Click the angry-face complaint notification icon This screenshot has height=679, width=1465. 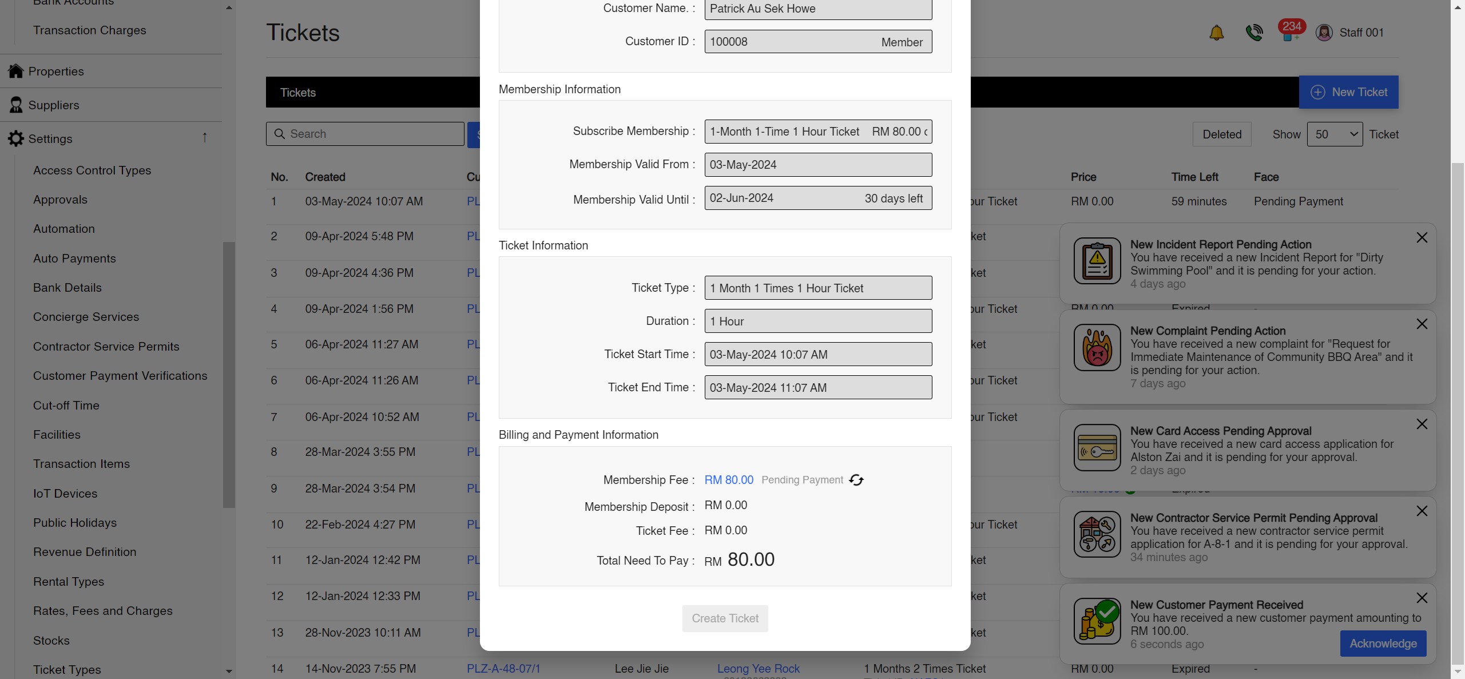point(1097,347)
